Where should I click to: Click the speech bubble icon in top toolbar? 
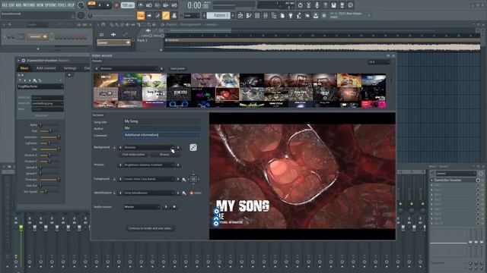(350, 5)
